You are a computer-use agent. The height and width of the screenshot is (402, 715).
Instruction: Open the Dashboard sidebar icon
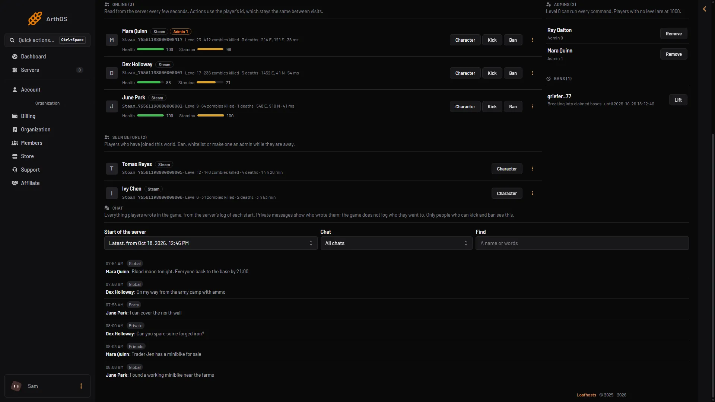(x=15, y=57)
